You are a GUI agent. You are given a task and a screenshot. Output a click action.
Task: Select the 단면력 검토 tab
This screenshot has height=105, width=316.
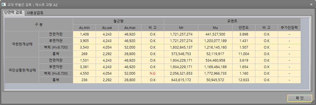pos(13,12)
